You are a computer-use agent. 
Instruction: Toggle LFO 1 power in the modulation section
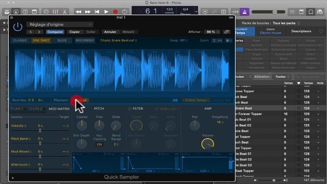[12, 109]
